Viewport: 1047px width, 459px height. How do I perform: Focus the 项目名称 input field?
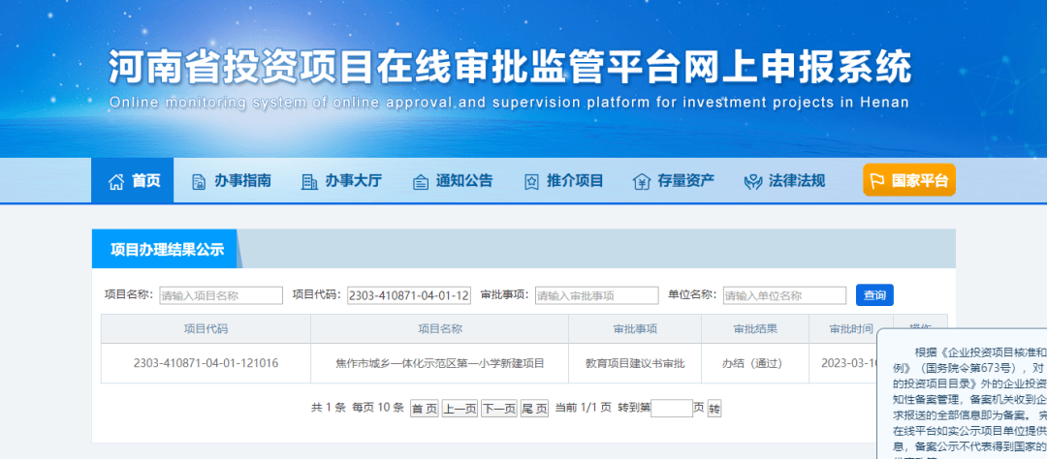pyautogui.click(x=221, y=295)
